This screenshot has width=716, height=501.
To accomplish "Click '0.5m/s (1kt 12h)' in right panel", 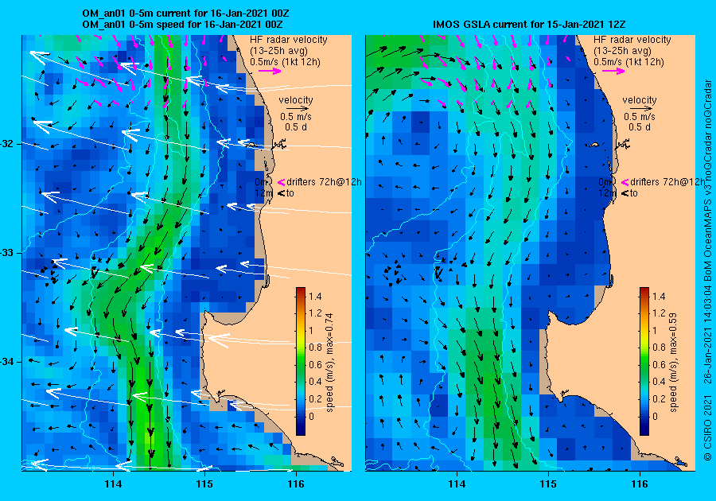I will (x=628, y=61).
